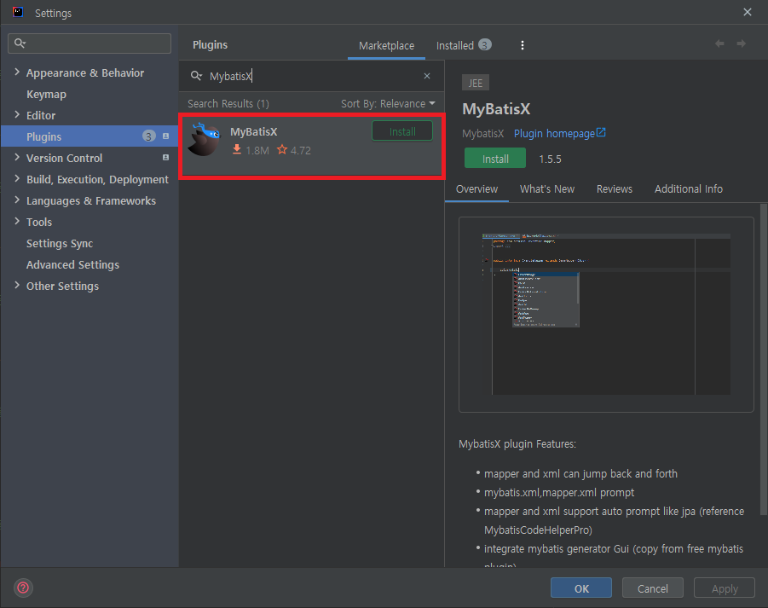This screenshot has width=768, height=608.
Task: Click the JEE category tag
Action: (475, 83)
